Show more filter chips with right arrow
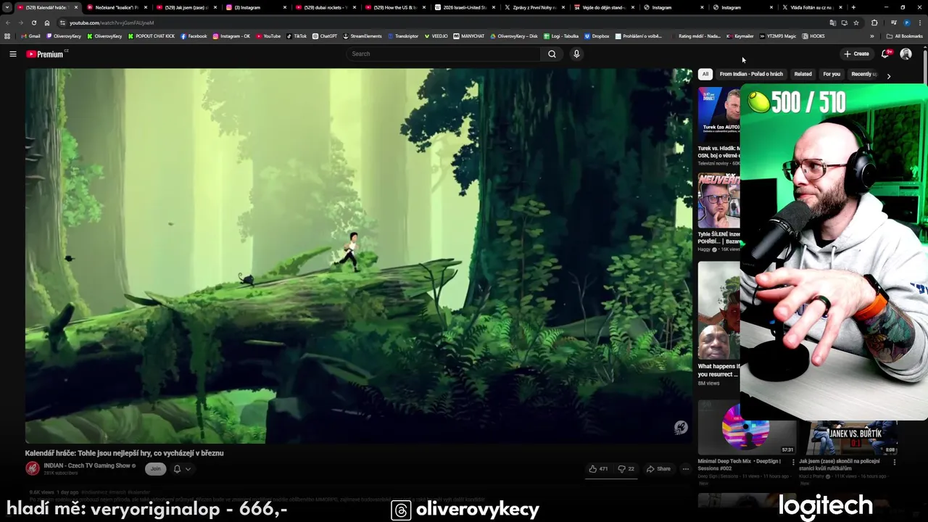The width and height of the screenshot is (928, 522). click(x=889, y=75)
